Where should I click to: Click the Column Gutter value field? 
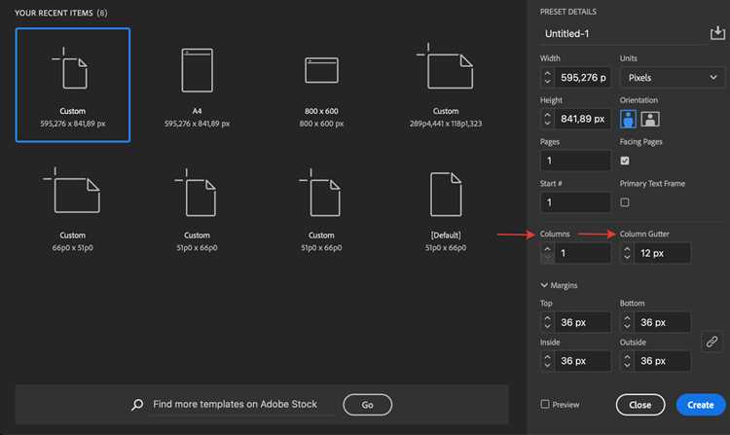[x=663, y=254]
